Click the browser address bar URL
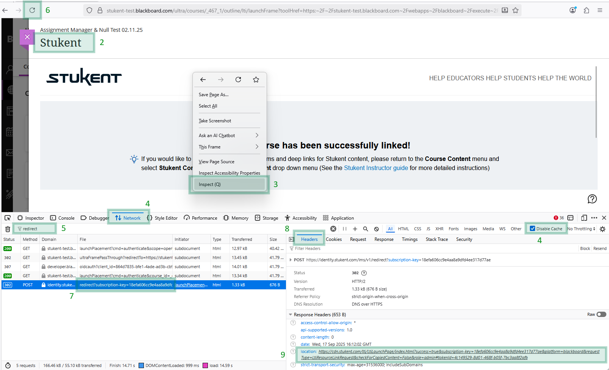This screenshot has width=609, height=370. (x=302, y=11)
